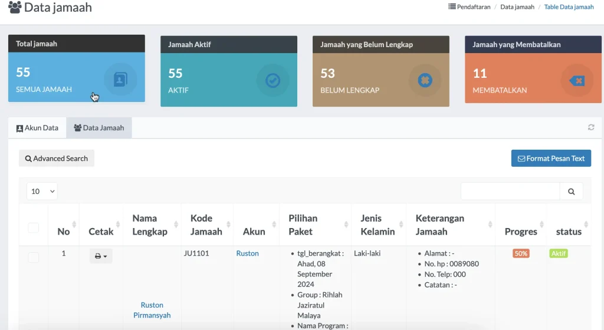
Task: Sort by the Progres column header
Action: [521, 231]
